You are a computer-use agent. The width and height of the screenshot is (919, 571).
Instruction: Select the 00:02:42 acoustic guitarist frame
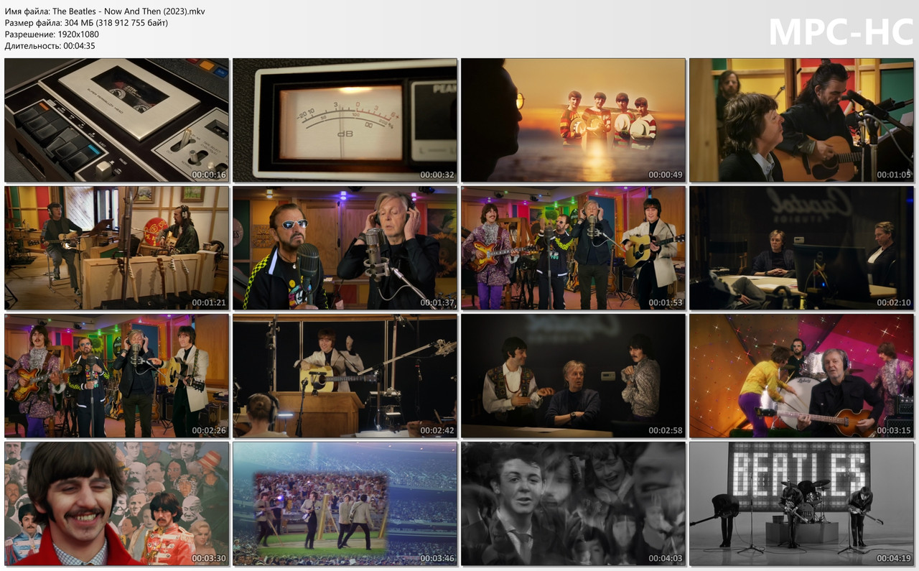coord(345,376)
